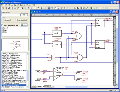Select the Recently picked radio button
This screenshot has height=92, width=120.
click(15, 20)
